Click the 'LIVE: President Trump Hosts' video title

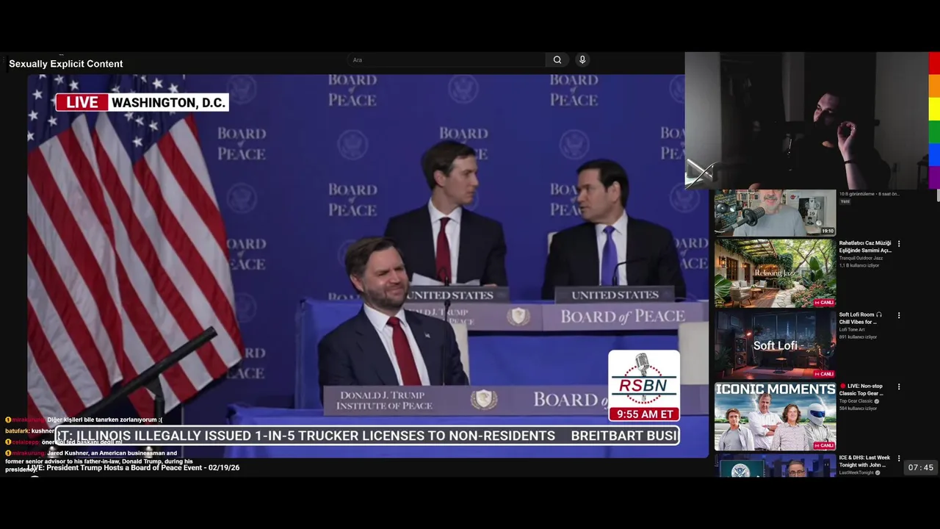coord(133,467)
